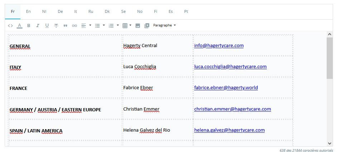337x152 pixels.
Task: Toggle underline formatting
Action: point(47,26)
